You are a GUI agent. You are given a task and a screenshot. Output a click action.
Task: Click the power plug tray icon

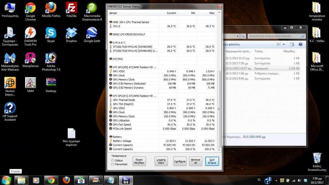click(288, 180)
